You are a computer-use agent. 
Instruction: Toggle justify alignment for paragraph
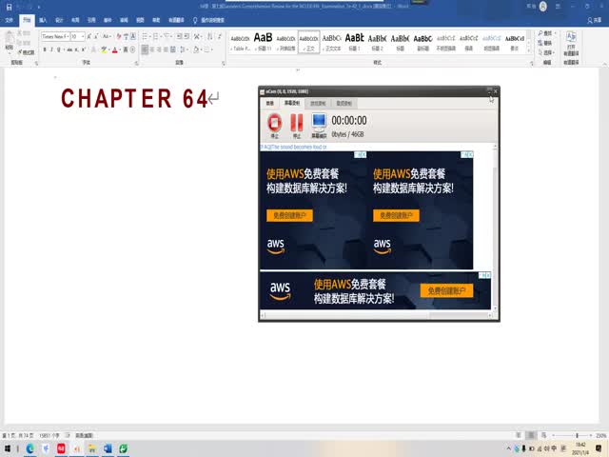[x=166, y=50]
